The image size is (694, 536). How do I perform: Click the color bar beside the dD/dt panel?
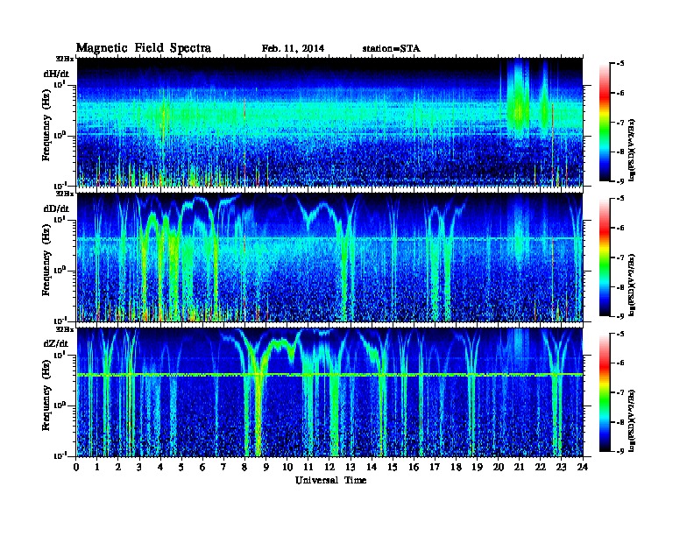(x=605, y=257)
